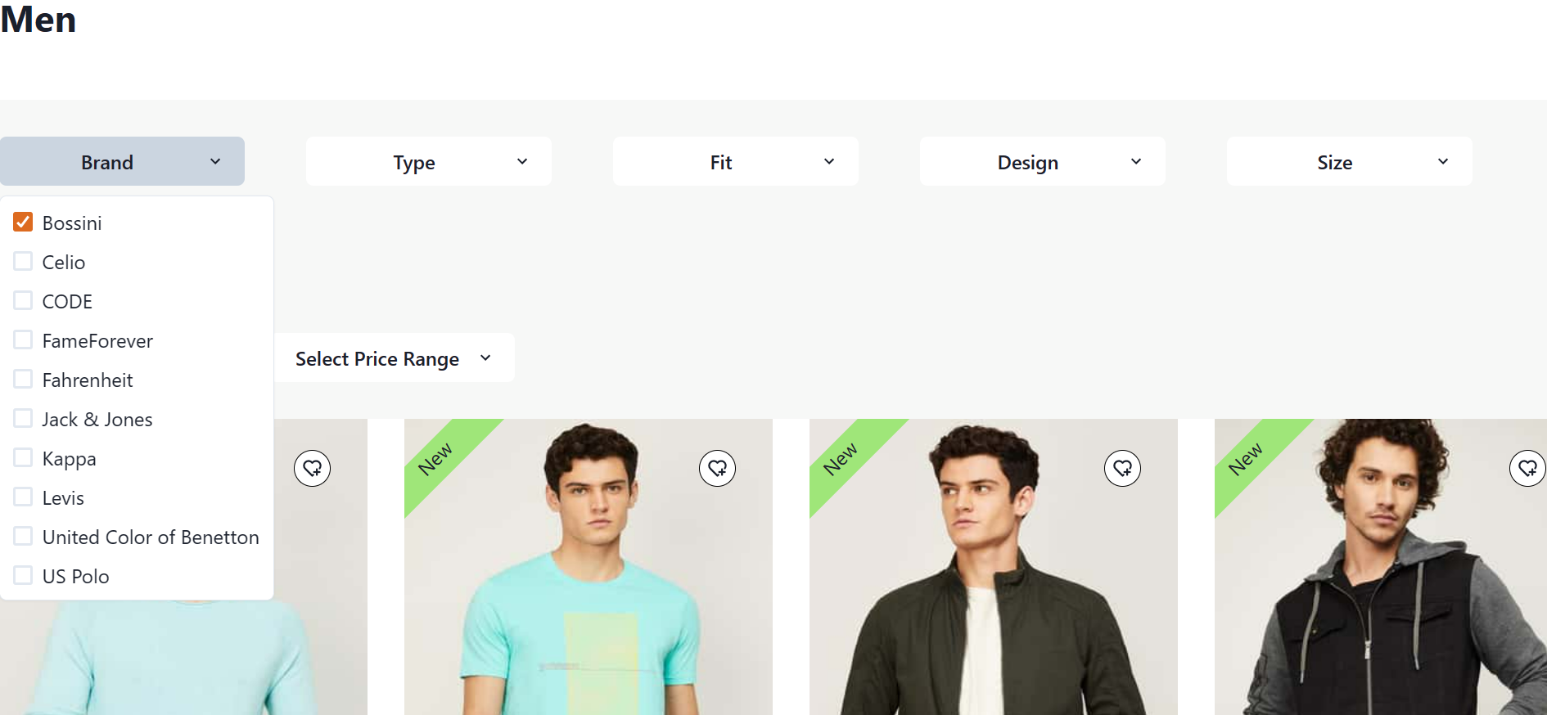Expand the Size filter dropdown

click(x=1350, y=161)
